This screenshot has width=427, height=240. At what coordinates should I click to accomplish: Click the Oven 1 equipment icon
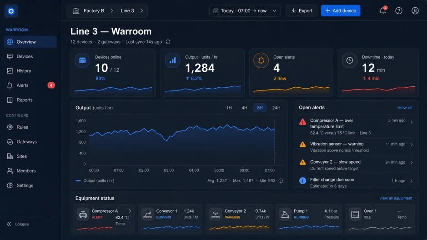pos(355,215)
